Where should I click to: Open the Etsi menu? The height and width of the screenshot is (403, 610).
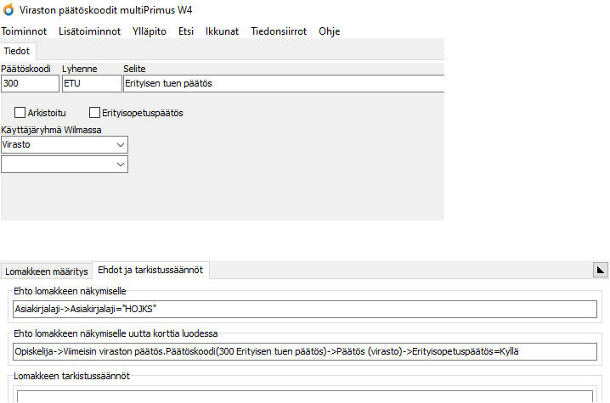[186, 31]
